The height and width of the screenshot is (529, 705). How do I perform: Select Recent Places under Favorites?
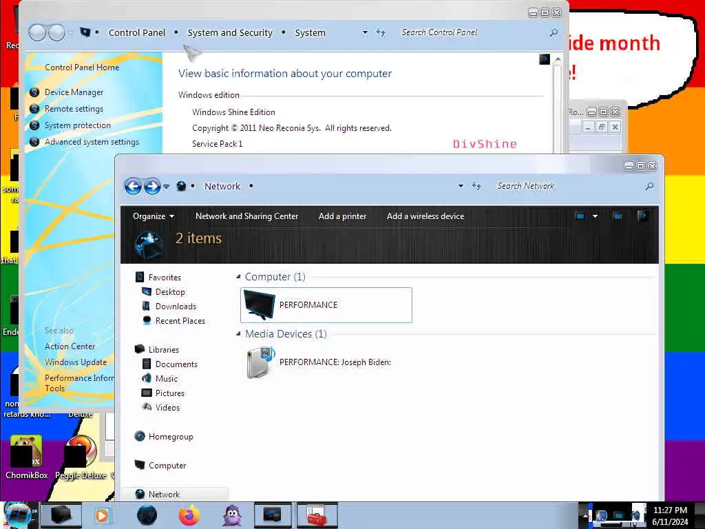tap(180, 321)
